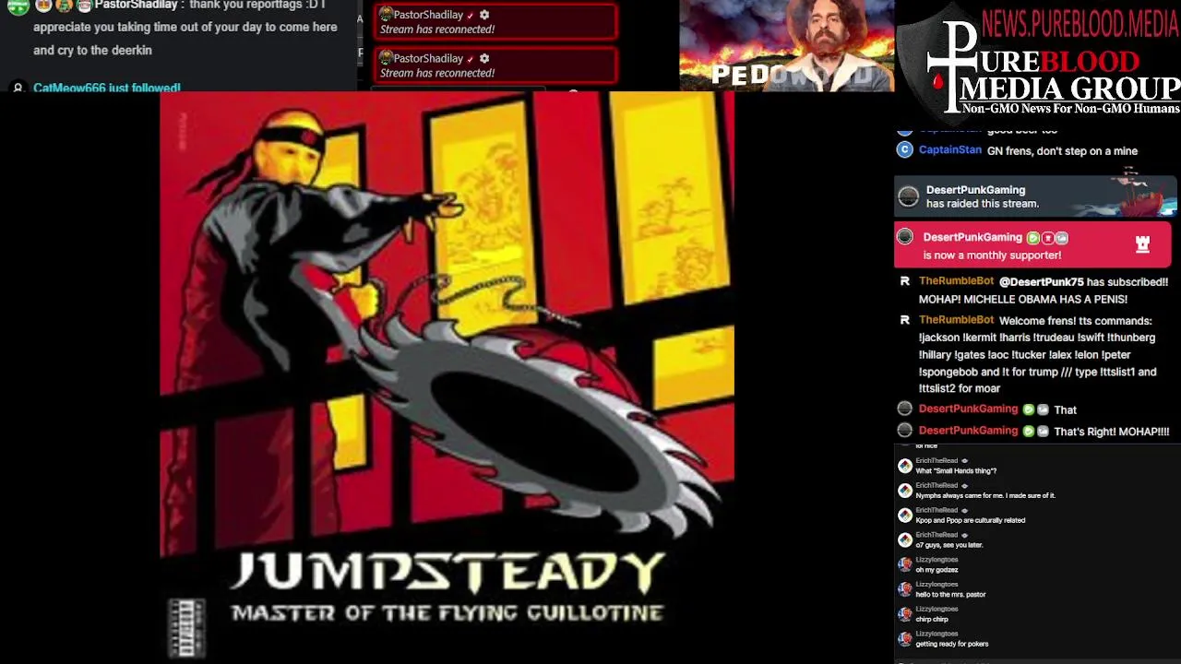Click the ErichTheRead avatar beside the 'Nymphs always came' message
Viewport: 1181px width, 664px height.
coord(905,491)
